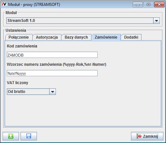This screenshot has width=166, height=143.
Task: Click the Kod zamówienia field with ZAMODB
Action: [x=52, y=55]
